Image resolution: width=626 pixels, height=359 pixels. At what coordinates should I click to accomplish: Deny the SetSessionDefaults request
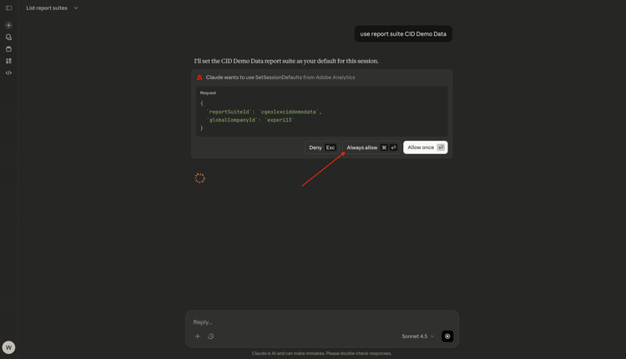(322, 147)
